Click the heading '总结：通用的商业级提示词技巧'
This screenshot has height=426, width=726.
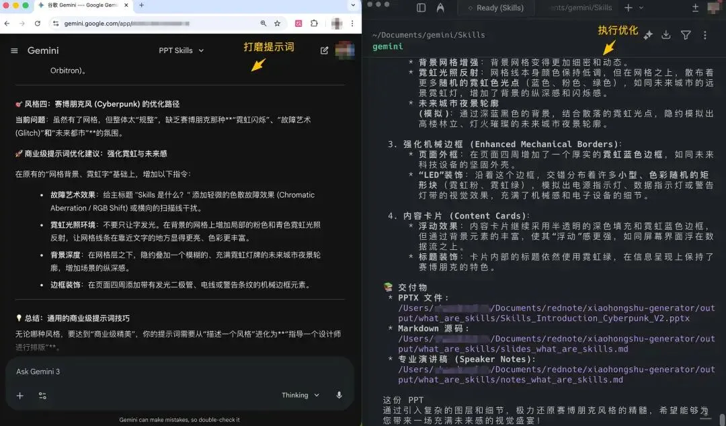point(73,318)
